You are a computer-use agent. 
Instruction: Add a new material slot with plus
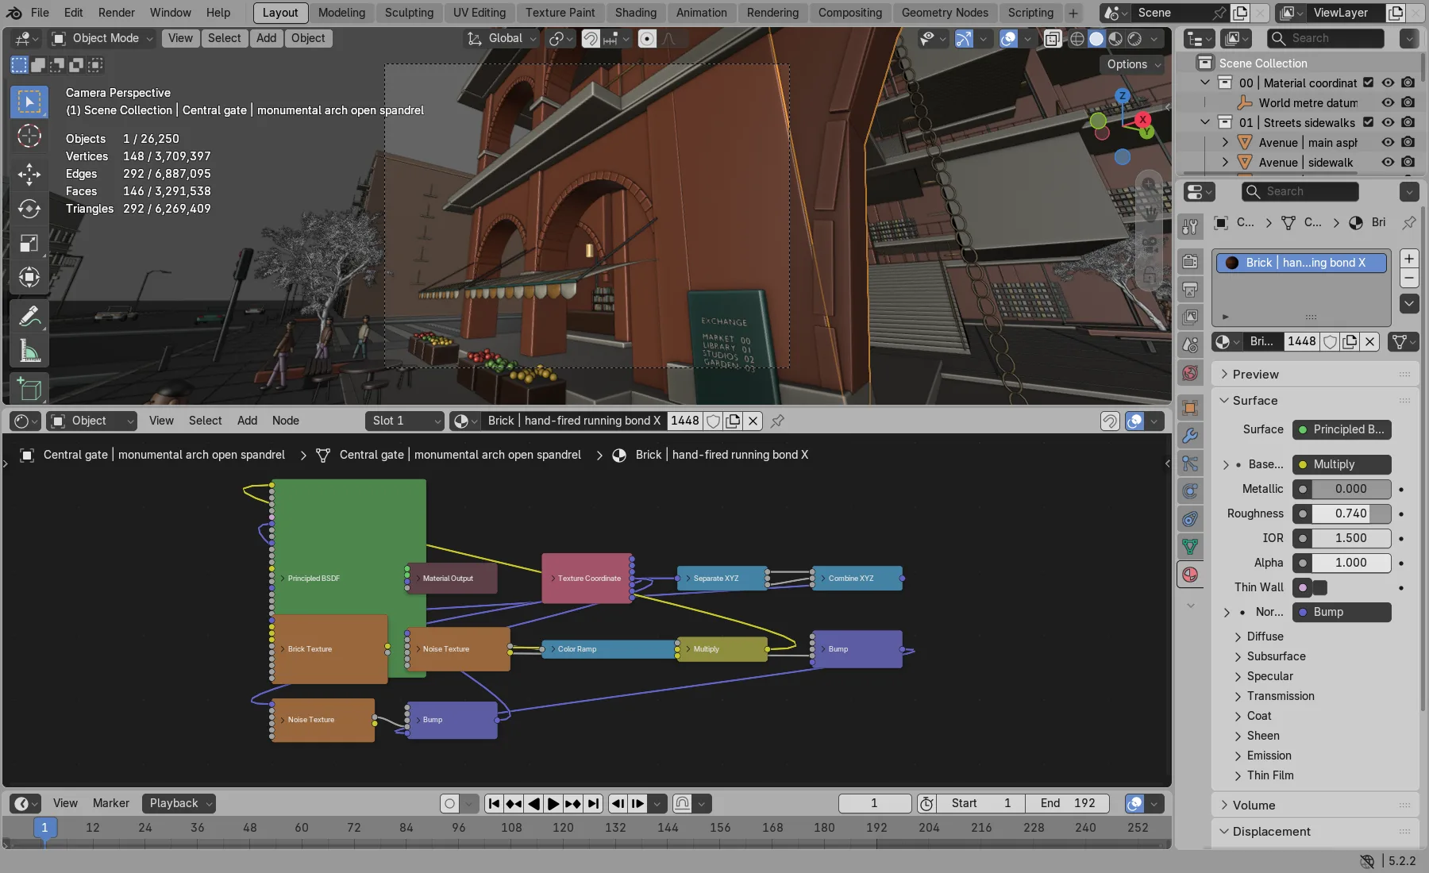(1409, 259)
